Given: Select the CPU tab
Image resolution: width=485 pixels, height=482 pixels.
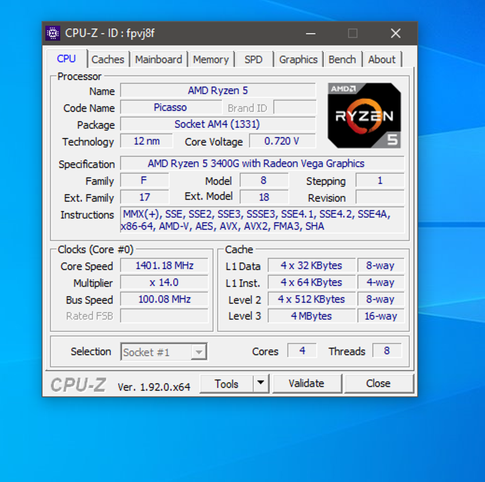Looking at the screenshot, I should [66, 58].
